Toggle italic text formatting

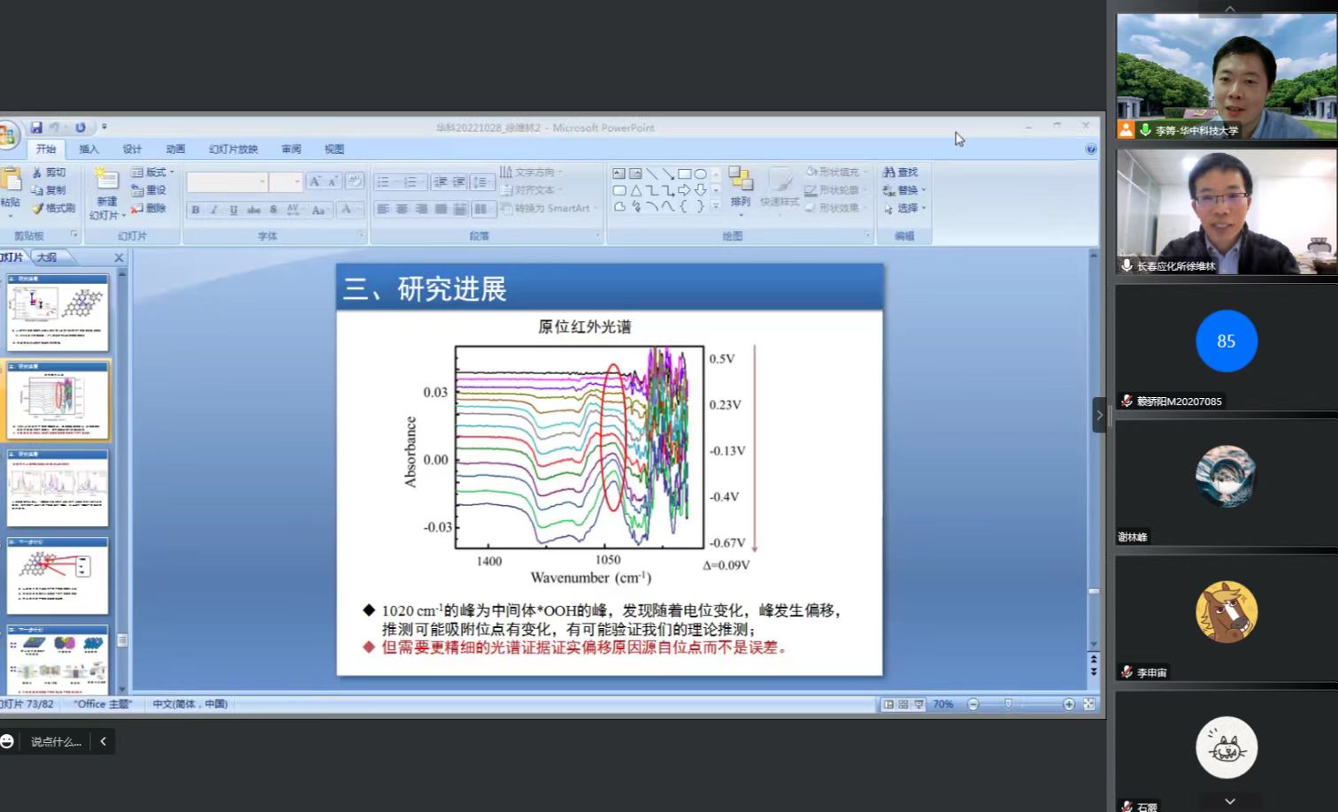coord(214,210)
